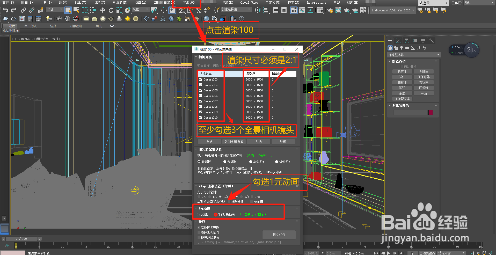Screen dimensions: 496x255
Task: Click the object color swatch
Action: pos(431,113)
